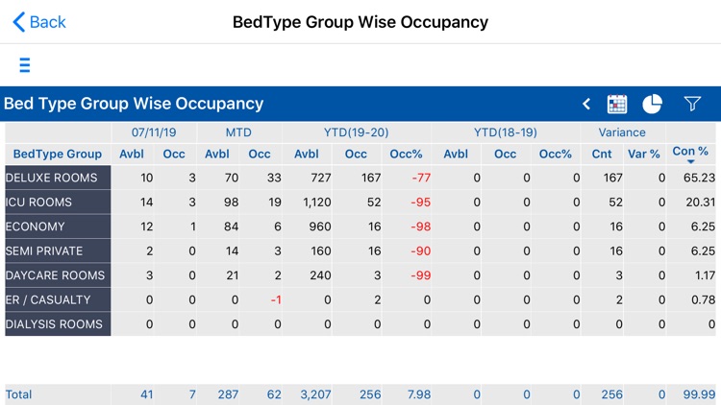Go back using the Back button
This screenshot has height=405, width=721.
click(x=39, y=22)
